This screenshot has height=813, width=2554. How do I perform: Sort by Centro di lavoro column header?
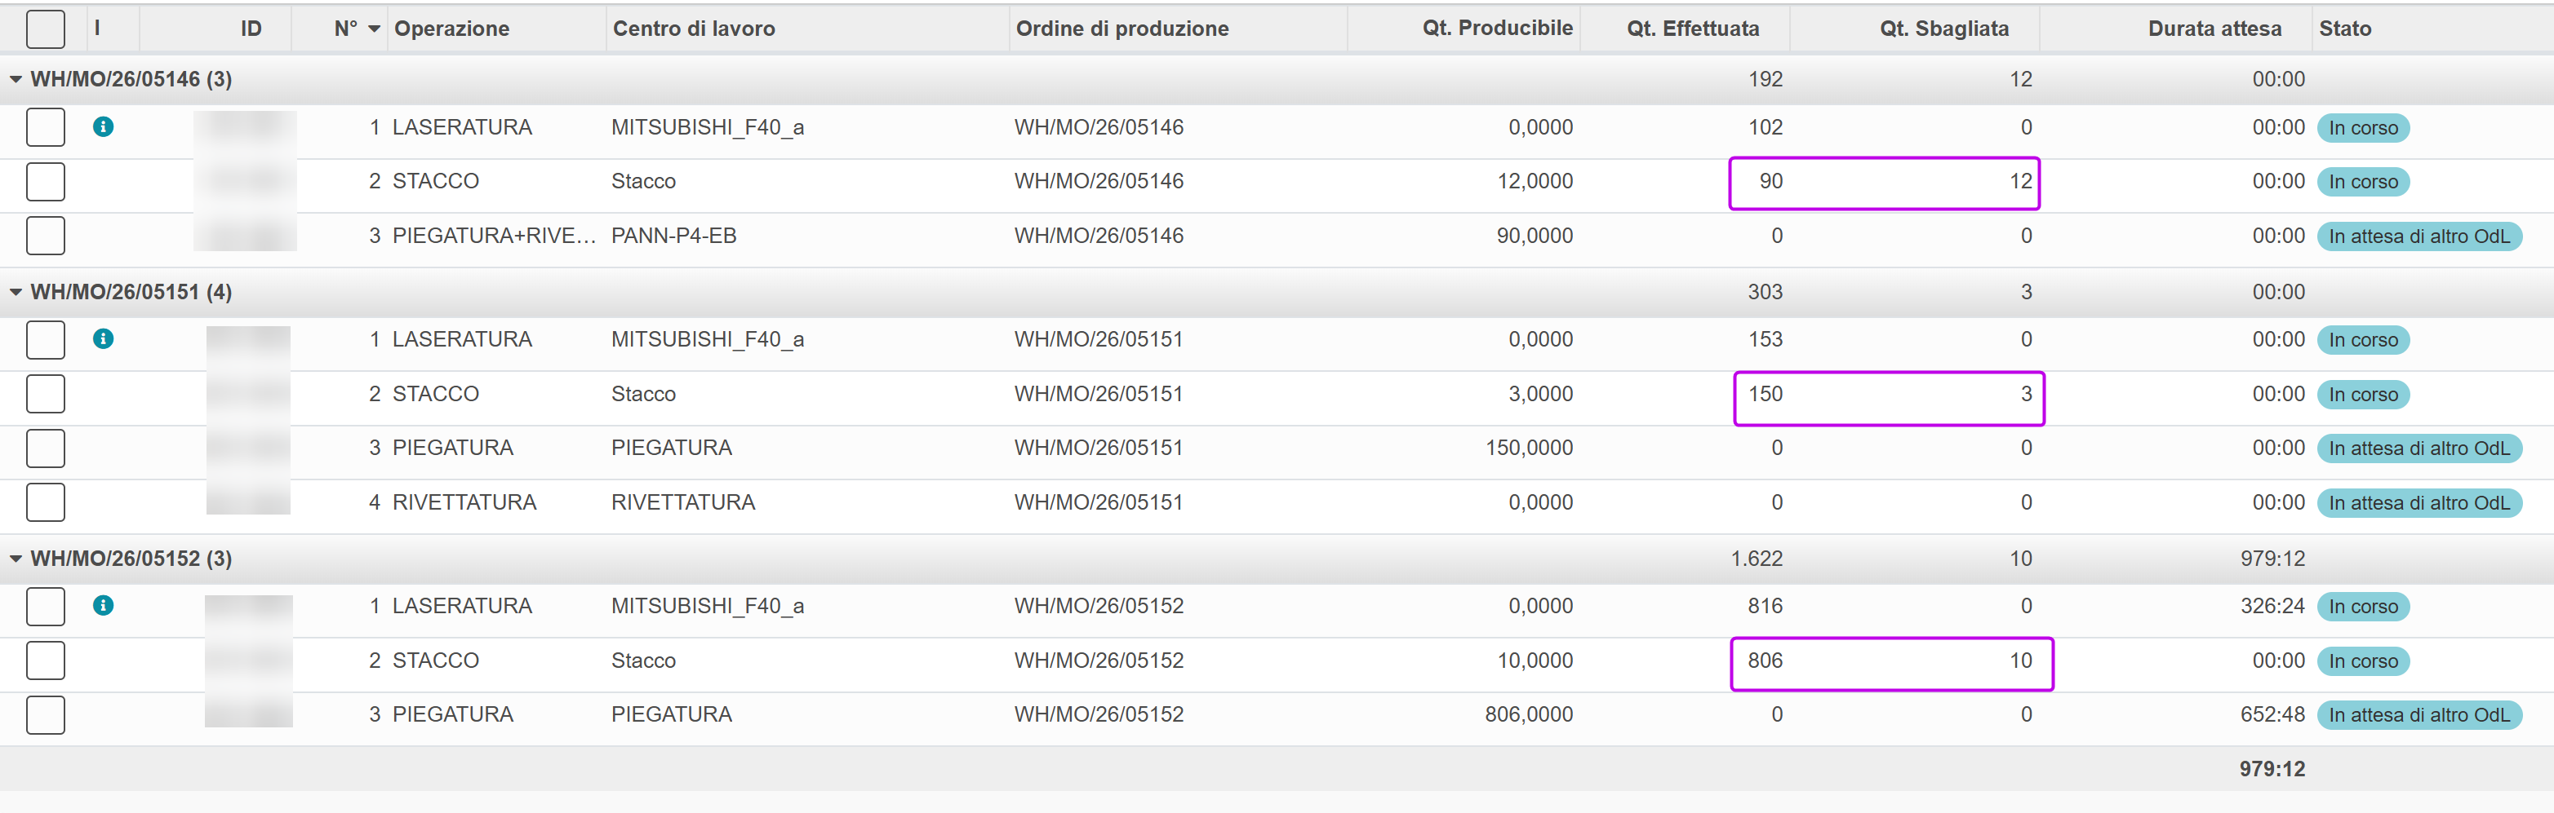(x=693, y=29)
